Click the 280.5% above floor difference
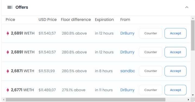Screen dimensions: 195x102 click(74, 71)
